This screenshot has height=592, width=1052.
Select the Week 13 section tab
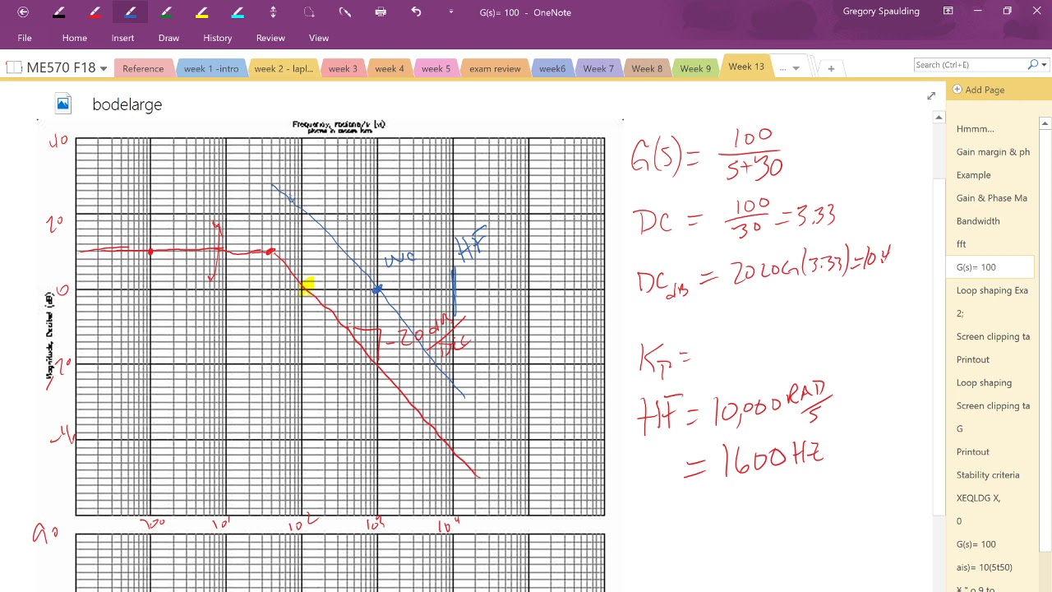pyautogui.click(x=746, y=67)
